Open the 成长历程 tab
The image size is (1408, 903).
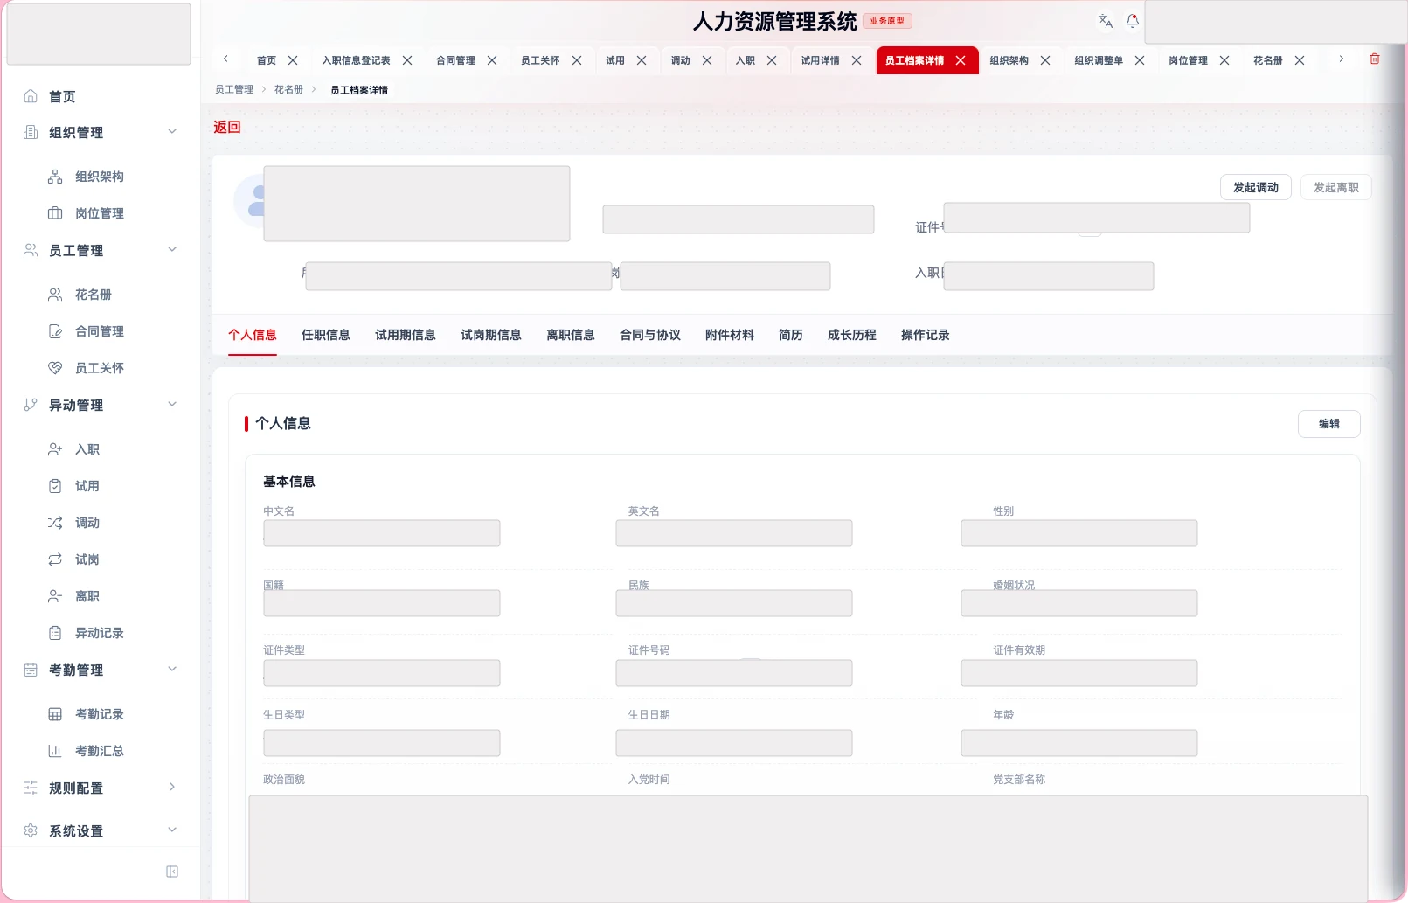point(852,335)
